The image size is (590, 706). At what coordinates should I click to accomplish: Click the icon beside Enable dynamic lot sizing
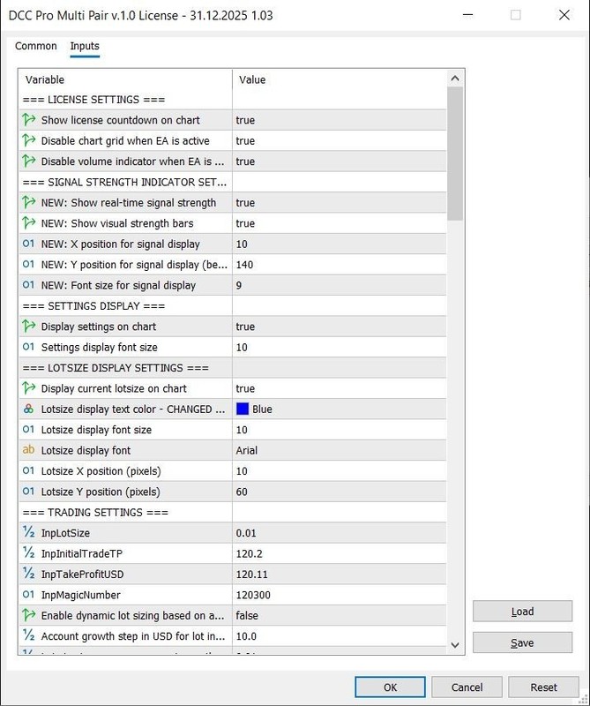[x=29, y=615]
